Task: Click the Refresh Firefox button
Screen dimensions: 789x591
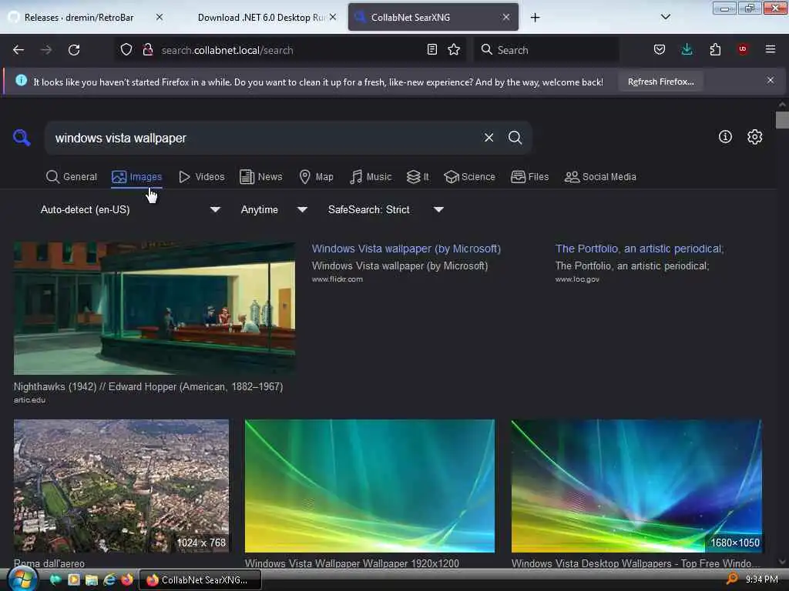Action: click(660, 82)
